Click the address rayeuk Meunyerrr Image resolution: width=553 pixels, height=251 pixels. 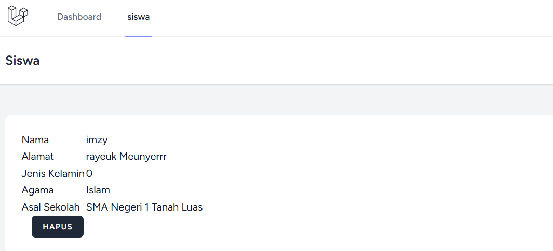(x=126, y=157)
